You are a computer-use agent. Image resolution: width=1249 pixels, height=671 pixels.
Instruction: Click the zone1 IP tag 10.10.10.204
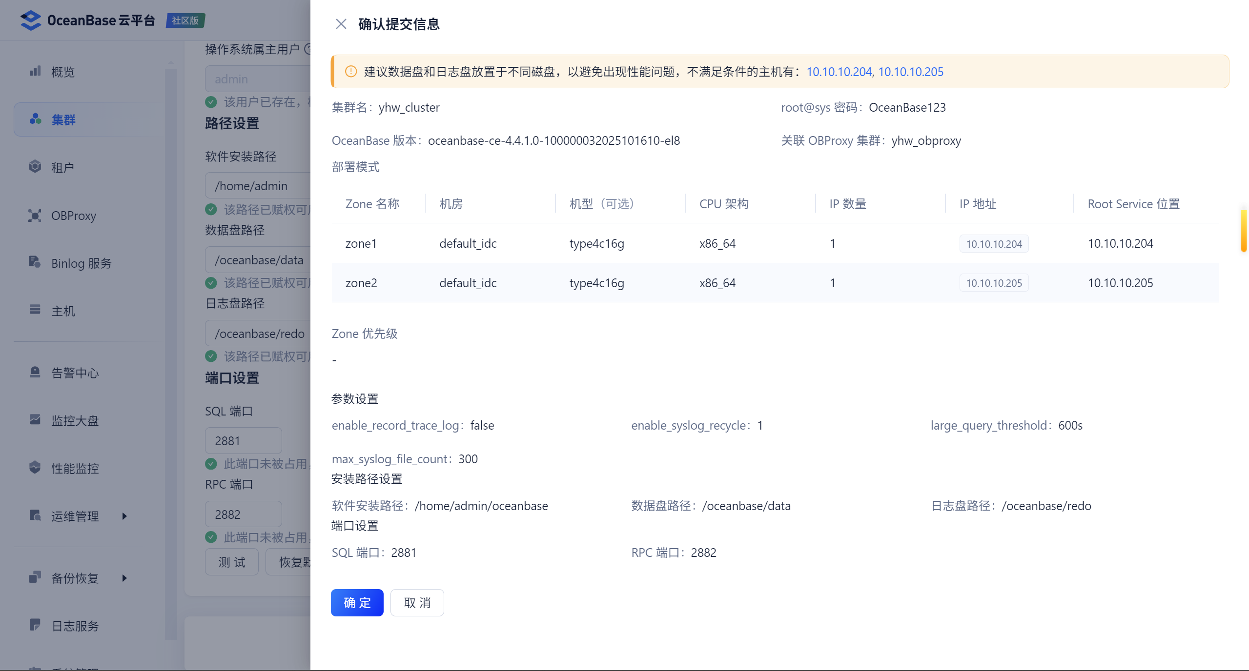tap(994, 244)
